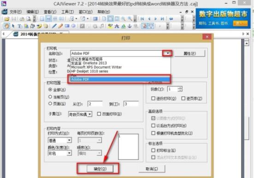Go to the first page
The width and height of the screenshot is (254, 178).
(142, 19)
